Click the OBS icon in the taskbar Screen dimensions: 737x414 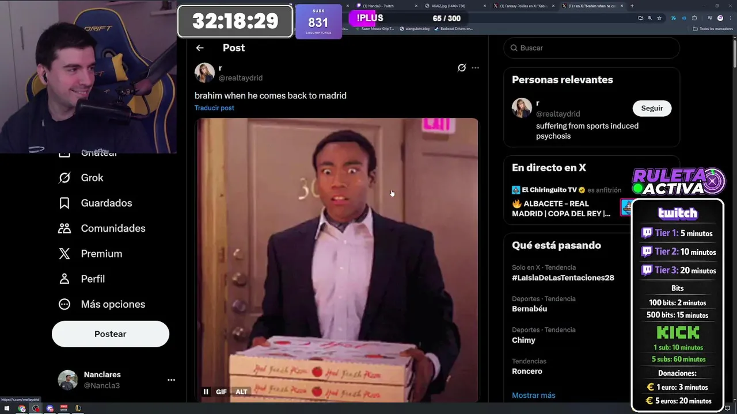(36, 408)
